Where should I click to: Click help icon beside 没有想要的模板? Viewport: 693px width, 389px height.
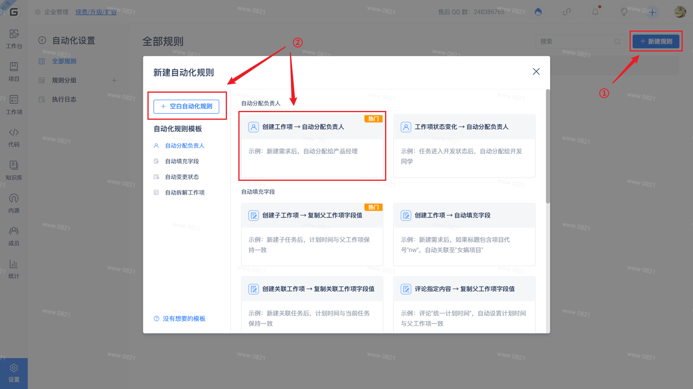pyautogui.click(x=156, y=319)
